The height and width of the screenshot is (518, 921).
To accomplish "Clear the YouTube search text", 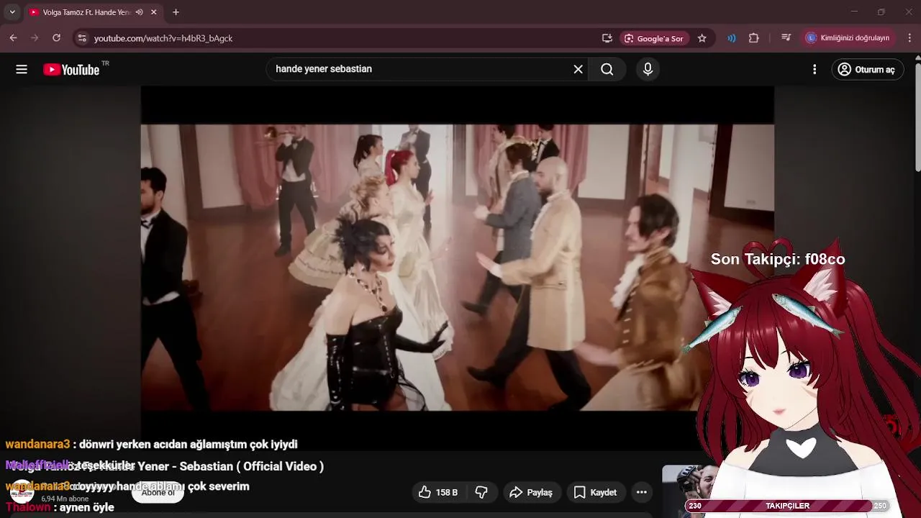I will click(578, 69).
